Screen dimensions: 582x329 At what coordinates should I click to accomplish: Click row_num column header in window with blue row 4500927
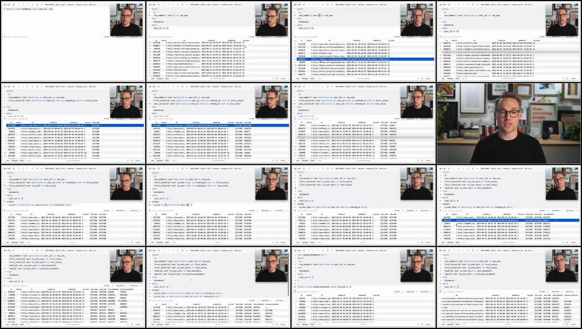tap(391, 41)
